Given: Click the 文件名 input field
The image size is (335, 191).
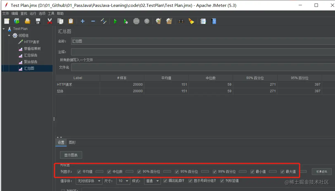Looking at the screenshot, I should point(203,67).
